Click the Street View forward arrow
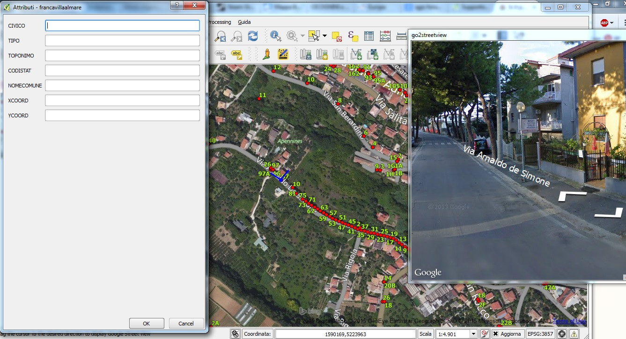Screen dimensions: 626x339 [572, 196]
